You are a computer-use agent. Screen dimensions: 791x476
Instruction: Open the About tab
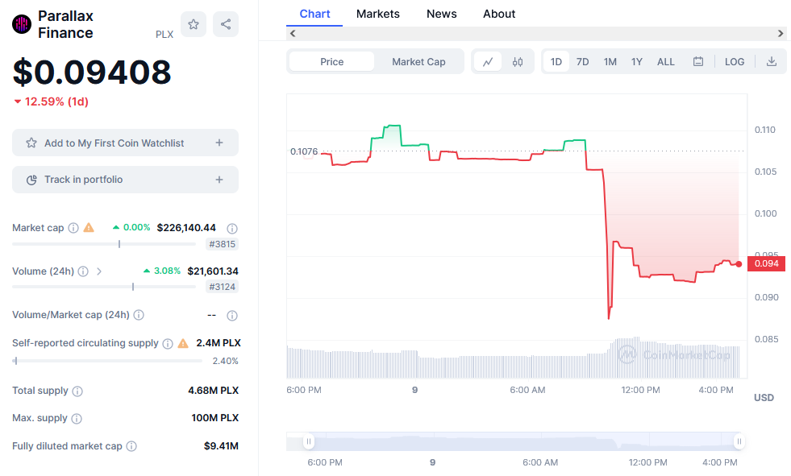pyautogui.click(x=499, y=14)
